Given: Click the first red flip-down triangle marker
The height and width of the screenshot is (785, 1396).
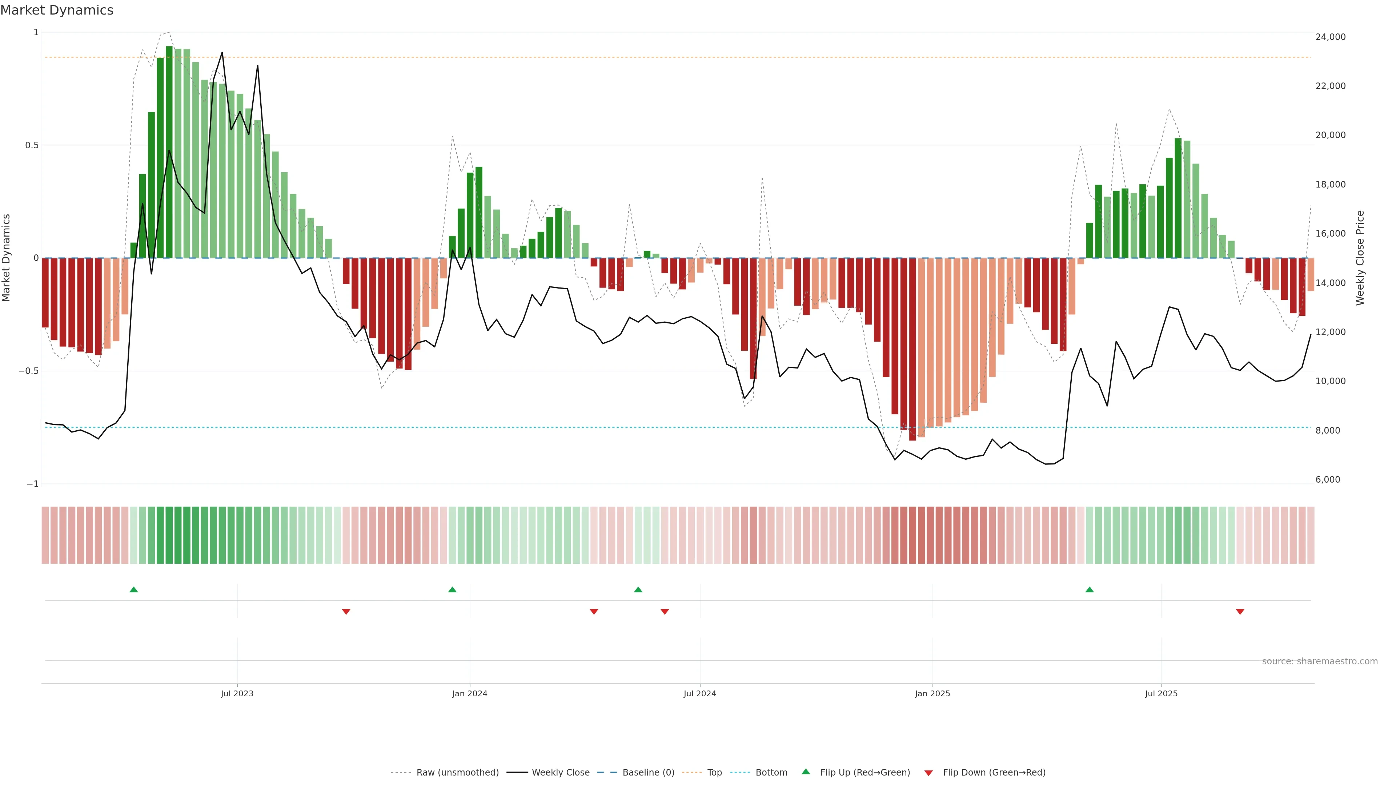Looking at the screenshot, I should (x=346, y=612).
